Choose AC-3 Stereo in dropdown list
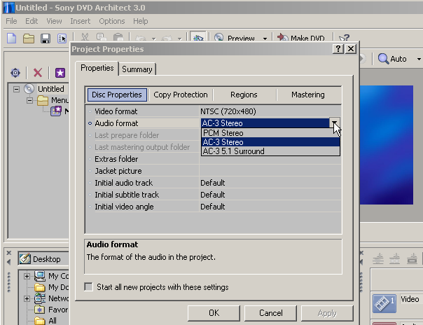 pos(270,142)
